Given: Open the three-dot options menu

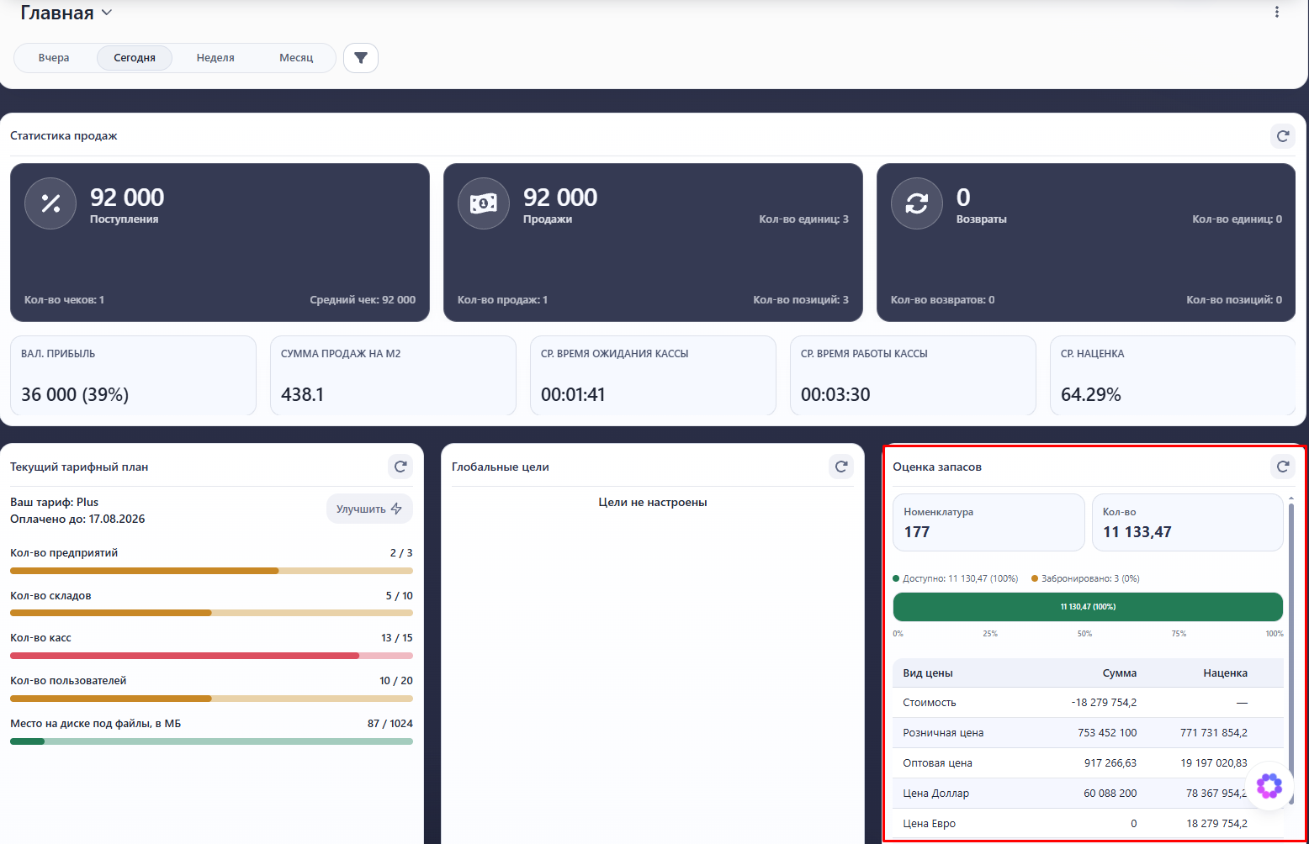Looking at the screenshot, I should pos(1277,12).
